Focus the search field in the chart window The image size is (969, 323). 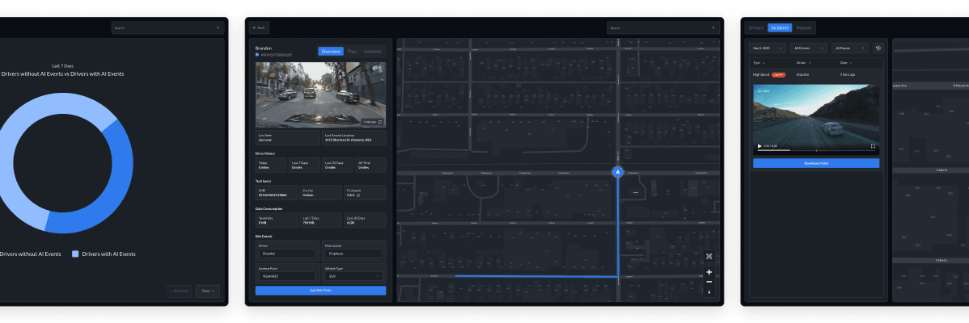pos(167,27)
